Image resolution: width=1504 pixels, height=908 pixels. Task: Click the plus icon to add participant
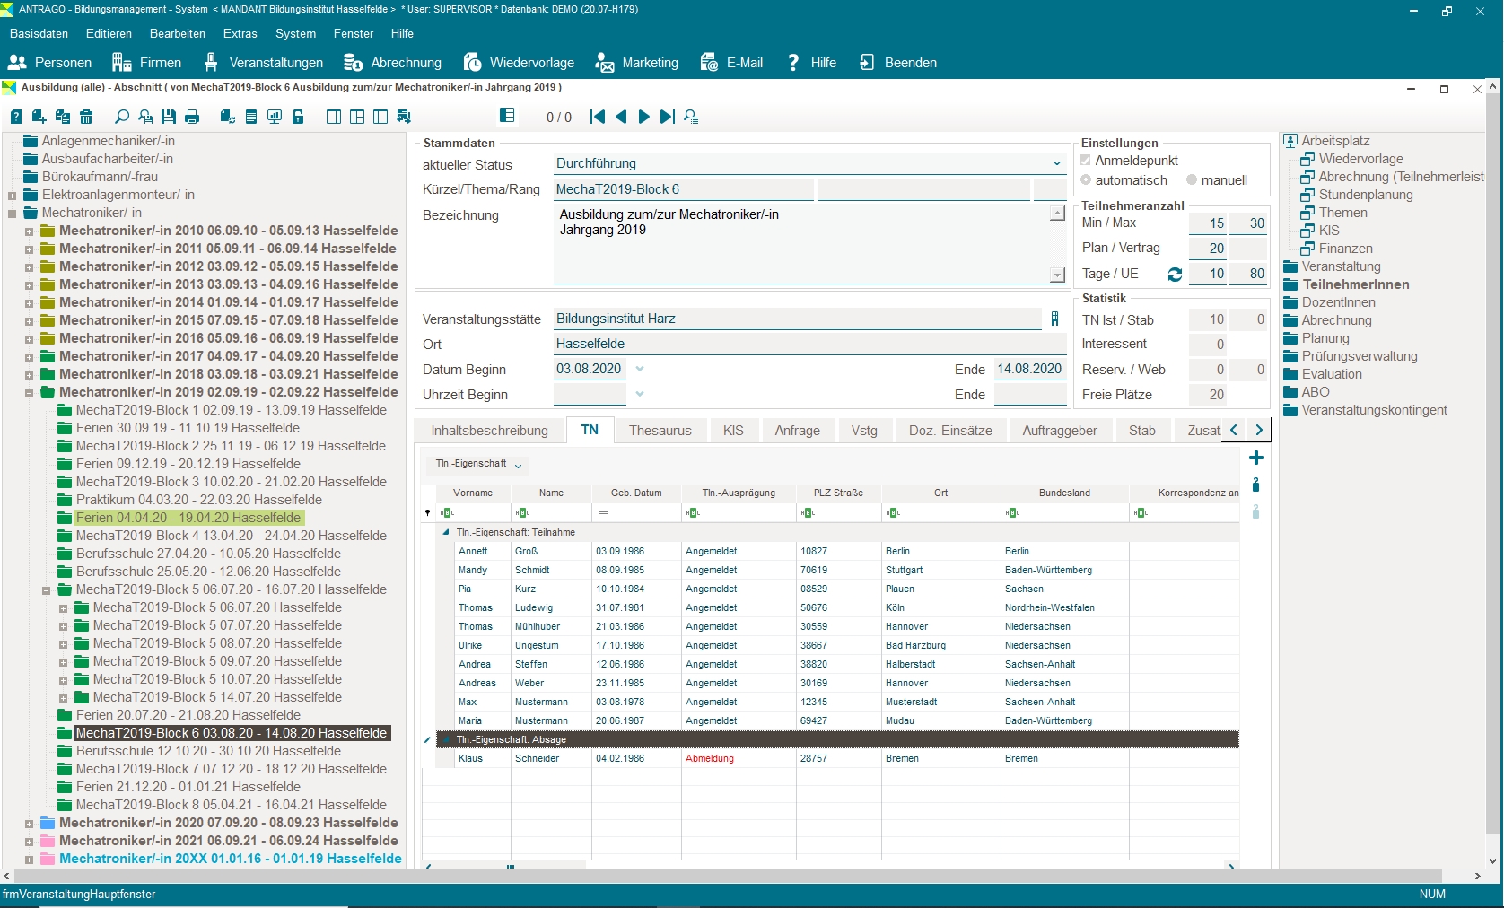(1255, 458)
